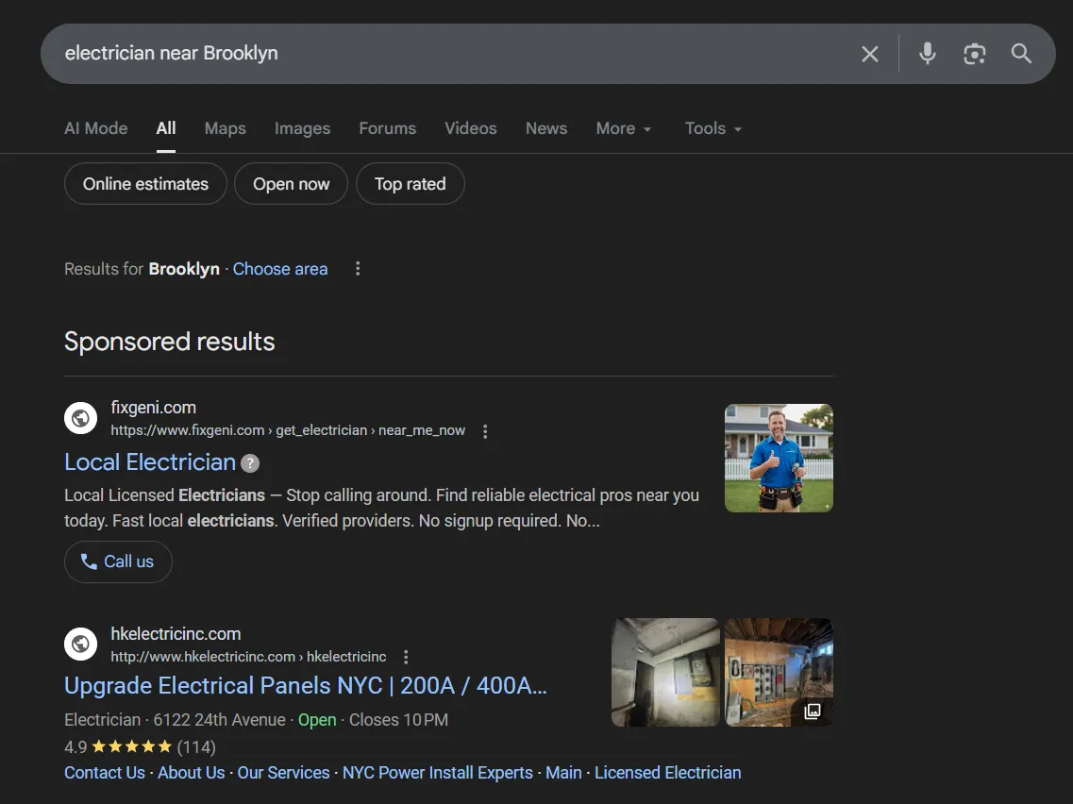Open the Maps tab
Image resolution: width=1073 pixels, height=804 pixels.
(226, 128)
